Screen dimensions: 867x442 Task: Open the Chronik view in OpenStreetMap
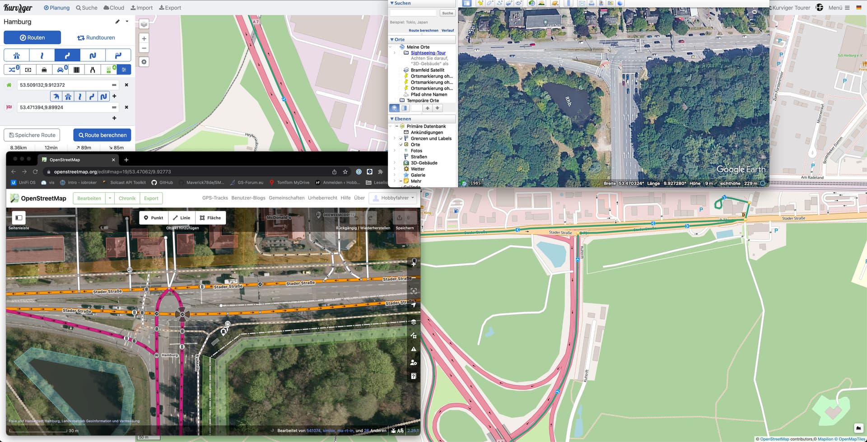(127, 198)
